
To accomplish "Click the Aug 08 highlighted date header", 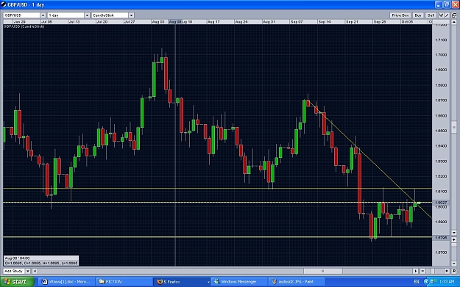I will (175, 21).
